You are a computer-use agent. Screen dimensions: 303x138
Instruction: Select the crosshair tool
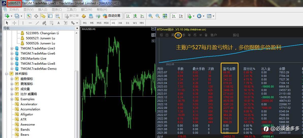coord(14,23)
